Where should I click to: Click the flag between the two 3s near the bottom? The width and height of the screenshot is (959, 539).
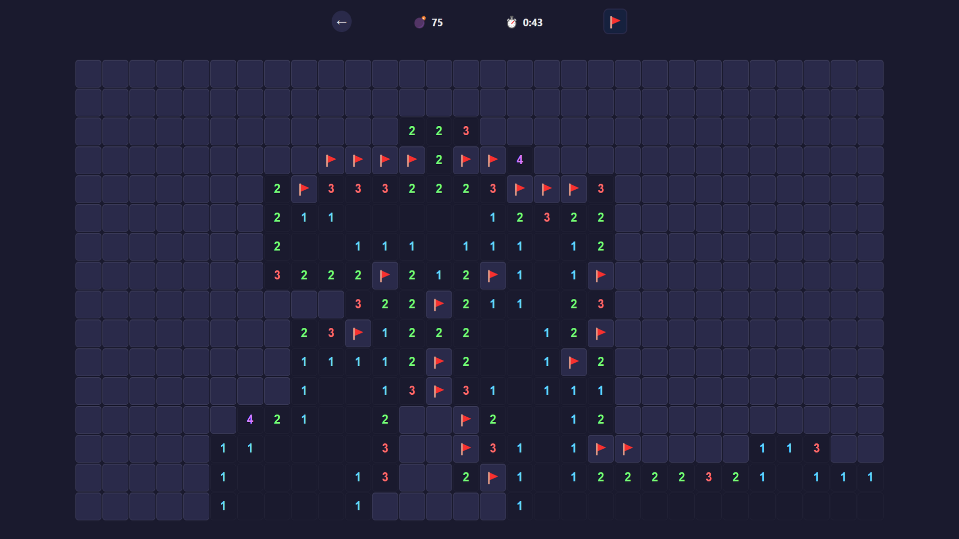pos(439,391)
